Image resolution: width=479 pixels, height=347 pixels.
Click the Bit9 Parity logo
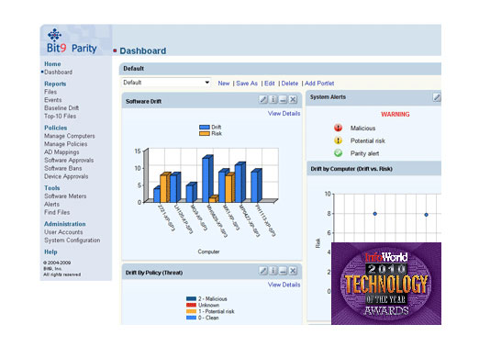[x=72, y=41]
